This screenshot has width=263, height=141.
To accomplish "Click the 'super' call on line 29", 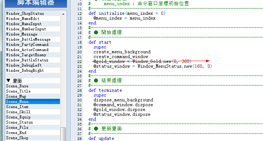I will pyautogui.click(x=100, y=95).
